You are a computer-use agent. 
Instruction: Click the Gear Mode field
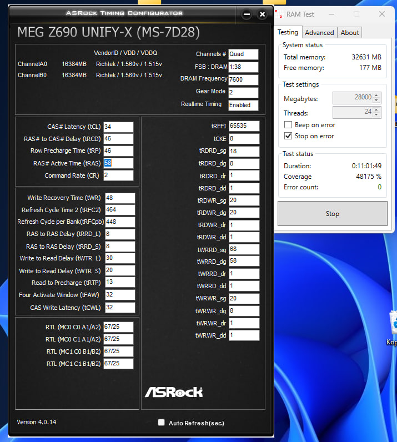[243, 93]
